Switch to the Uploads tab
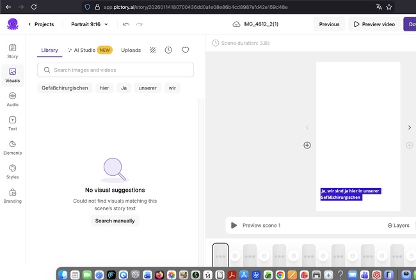 point(131,50)
